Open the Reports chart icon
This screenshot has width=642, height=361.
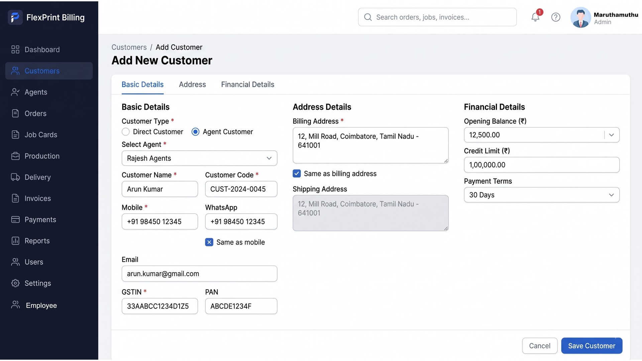point(15,241)
